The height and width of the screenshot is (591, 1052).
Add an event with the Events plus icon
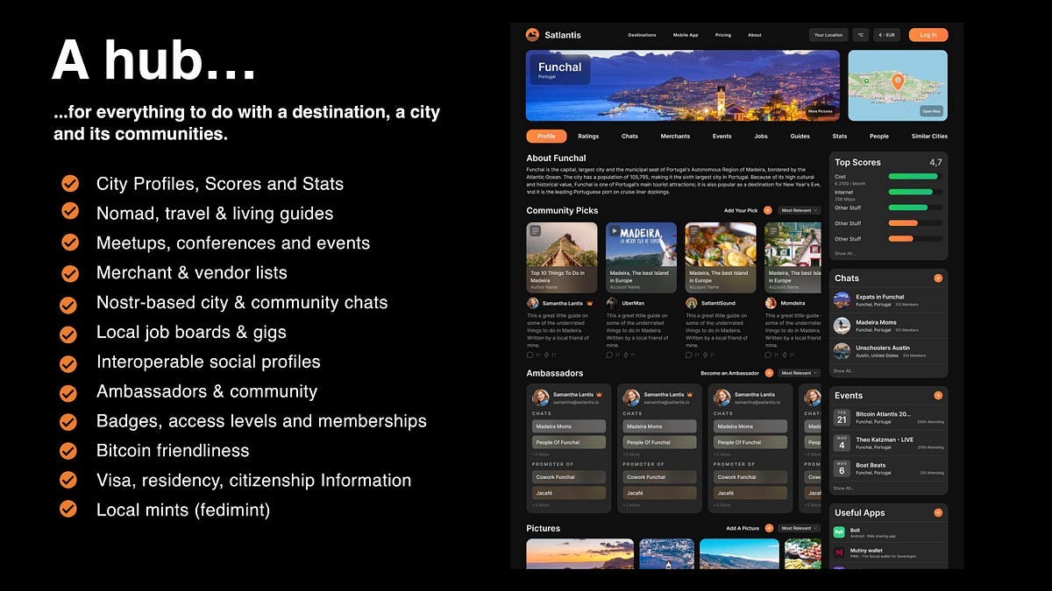(x=938, y=396)
